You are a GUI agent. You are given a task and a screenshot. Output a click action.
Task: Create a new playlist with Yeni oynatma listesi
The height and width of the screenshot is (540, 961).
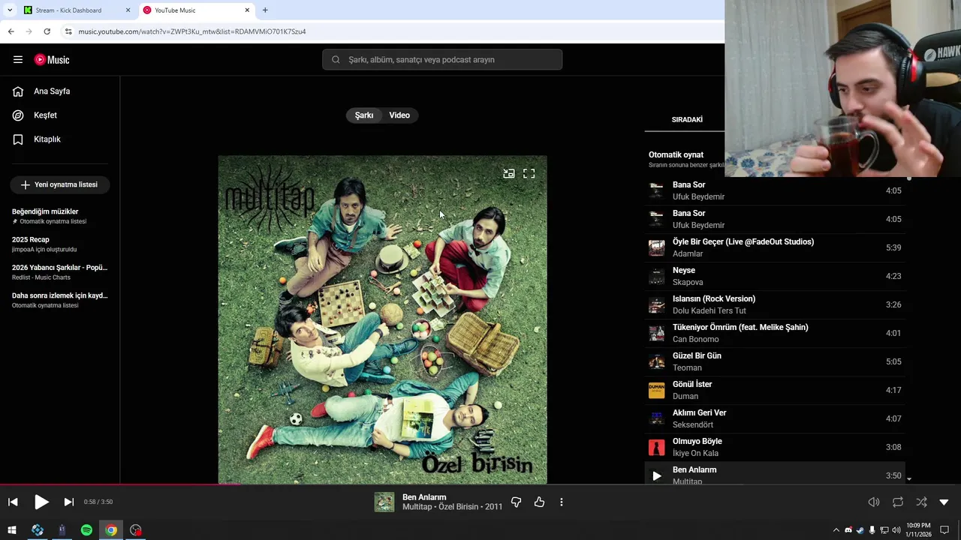[60, 184]
